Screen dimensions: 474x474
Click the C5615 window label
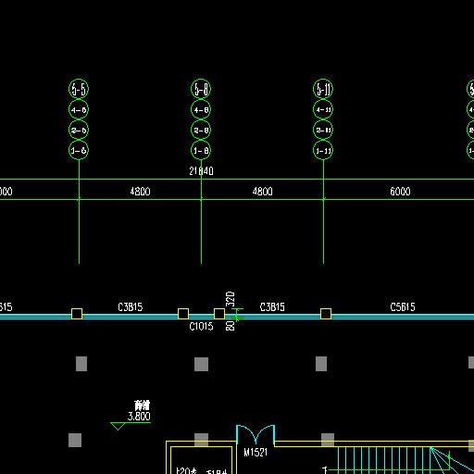pyautogui.click(x=403, y=307)
